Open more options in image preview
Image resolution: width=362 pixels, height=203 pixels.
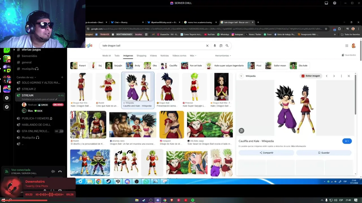(x=341, y=76)
